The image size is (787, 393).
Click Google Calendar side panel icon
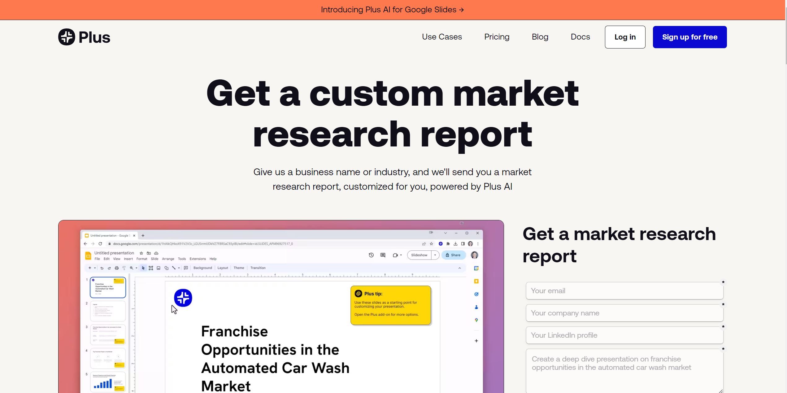(x=476, y=268)
